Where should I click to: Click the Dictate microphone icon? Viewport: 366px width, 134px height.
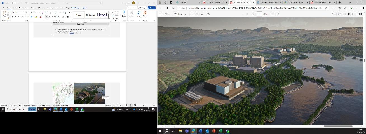tap(124, 13)
